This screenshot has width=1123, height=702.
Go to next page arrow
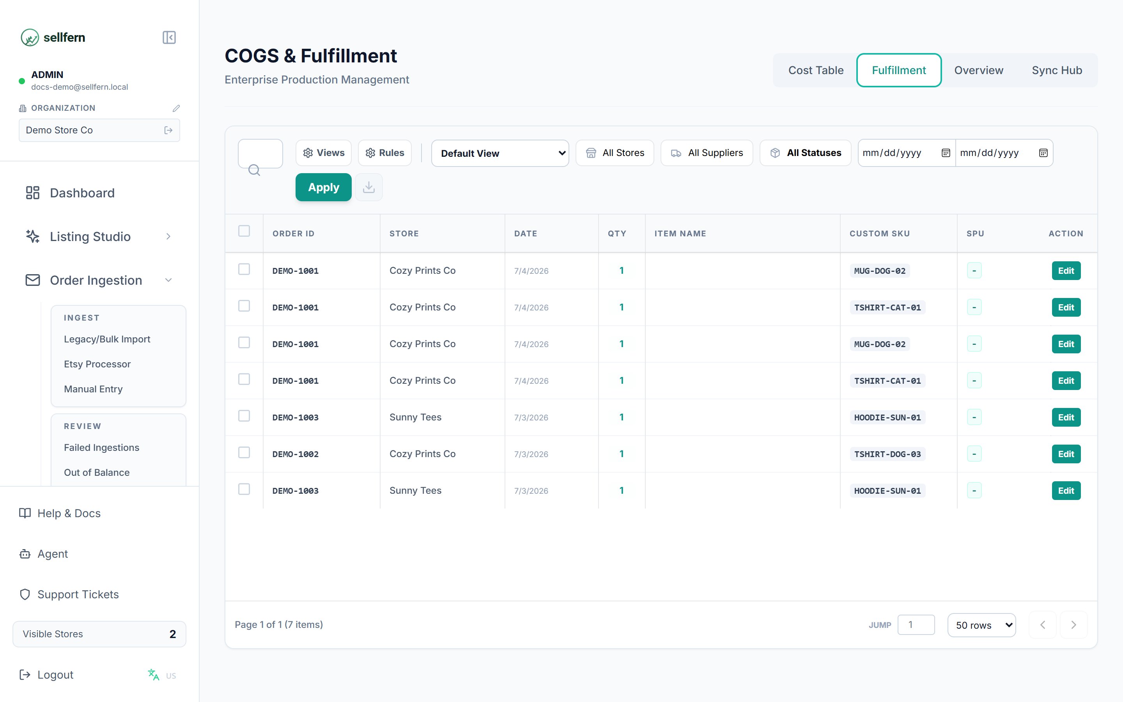click(x=1073, y=625)
